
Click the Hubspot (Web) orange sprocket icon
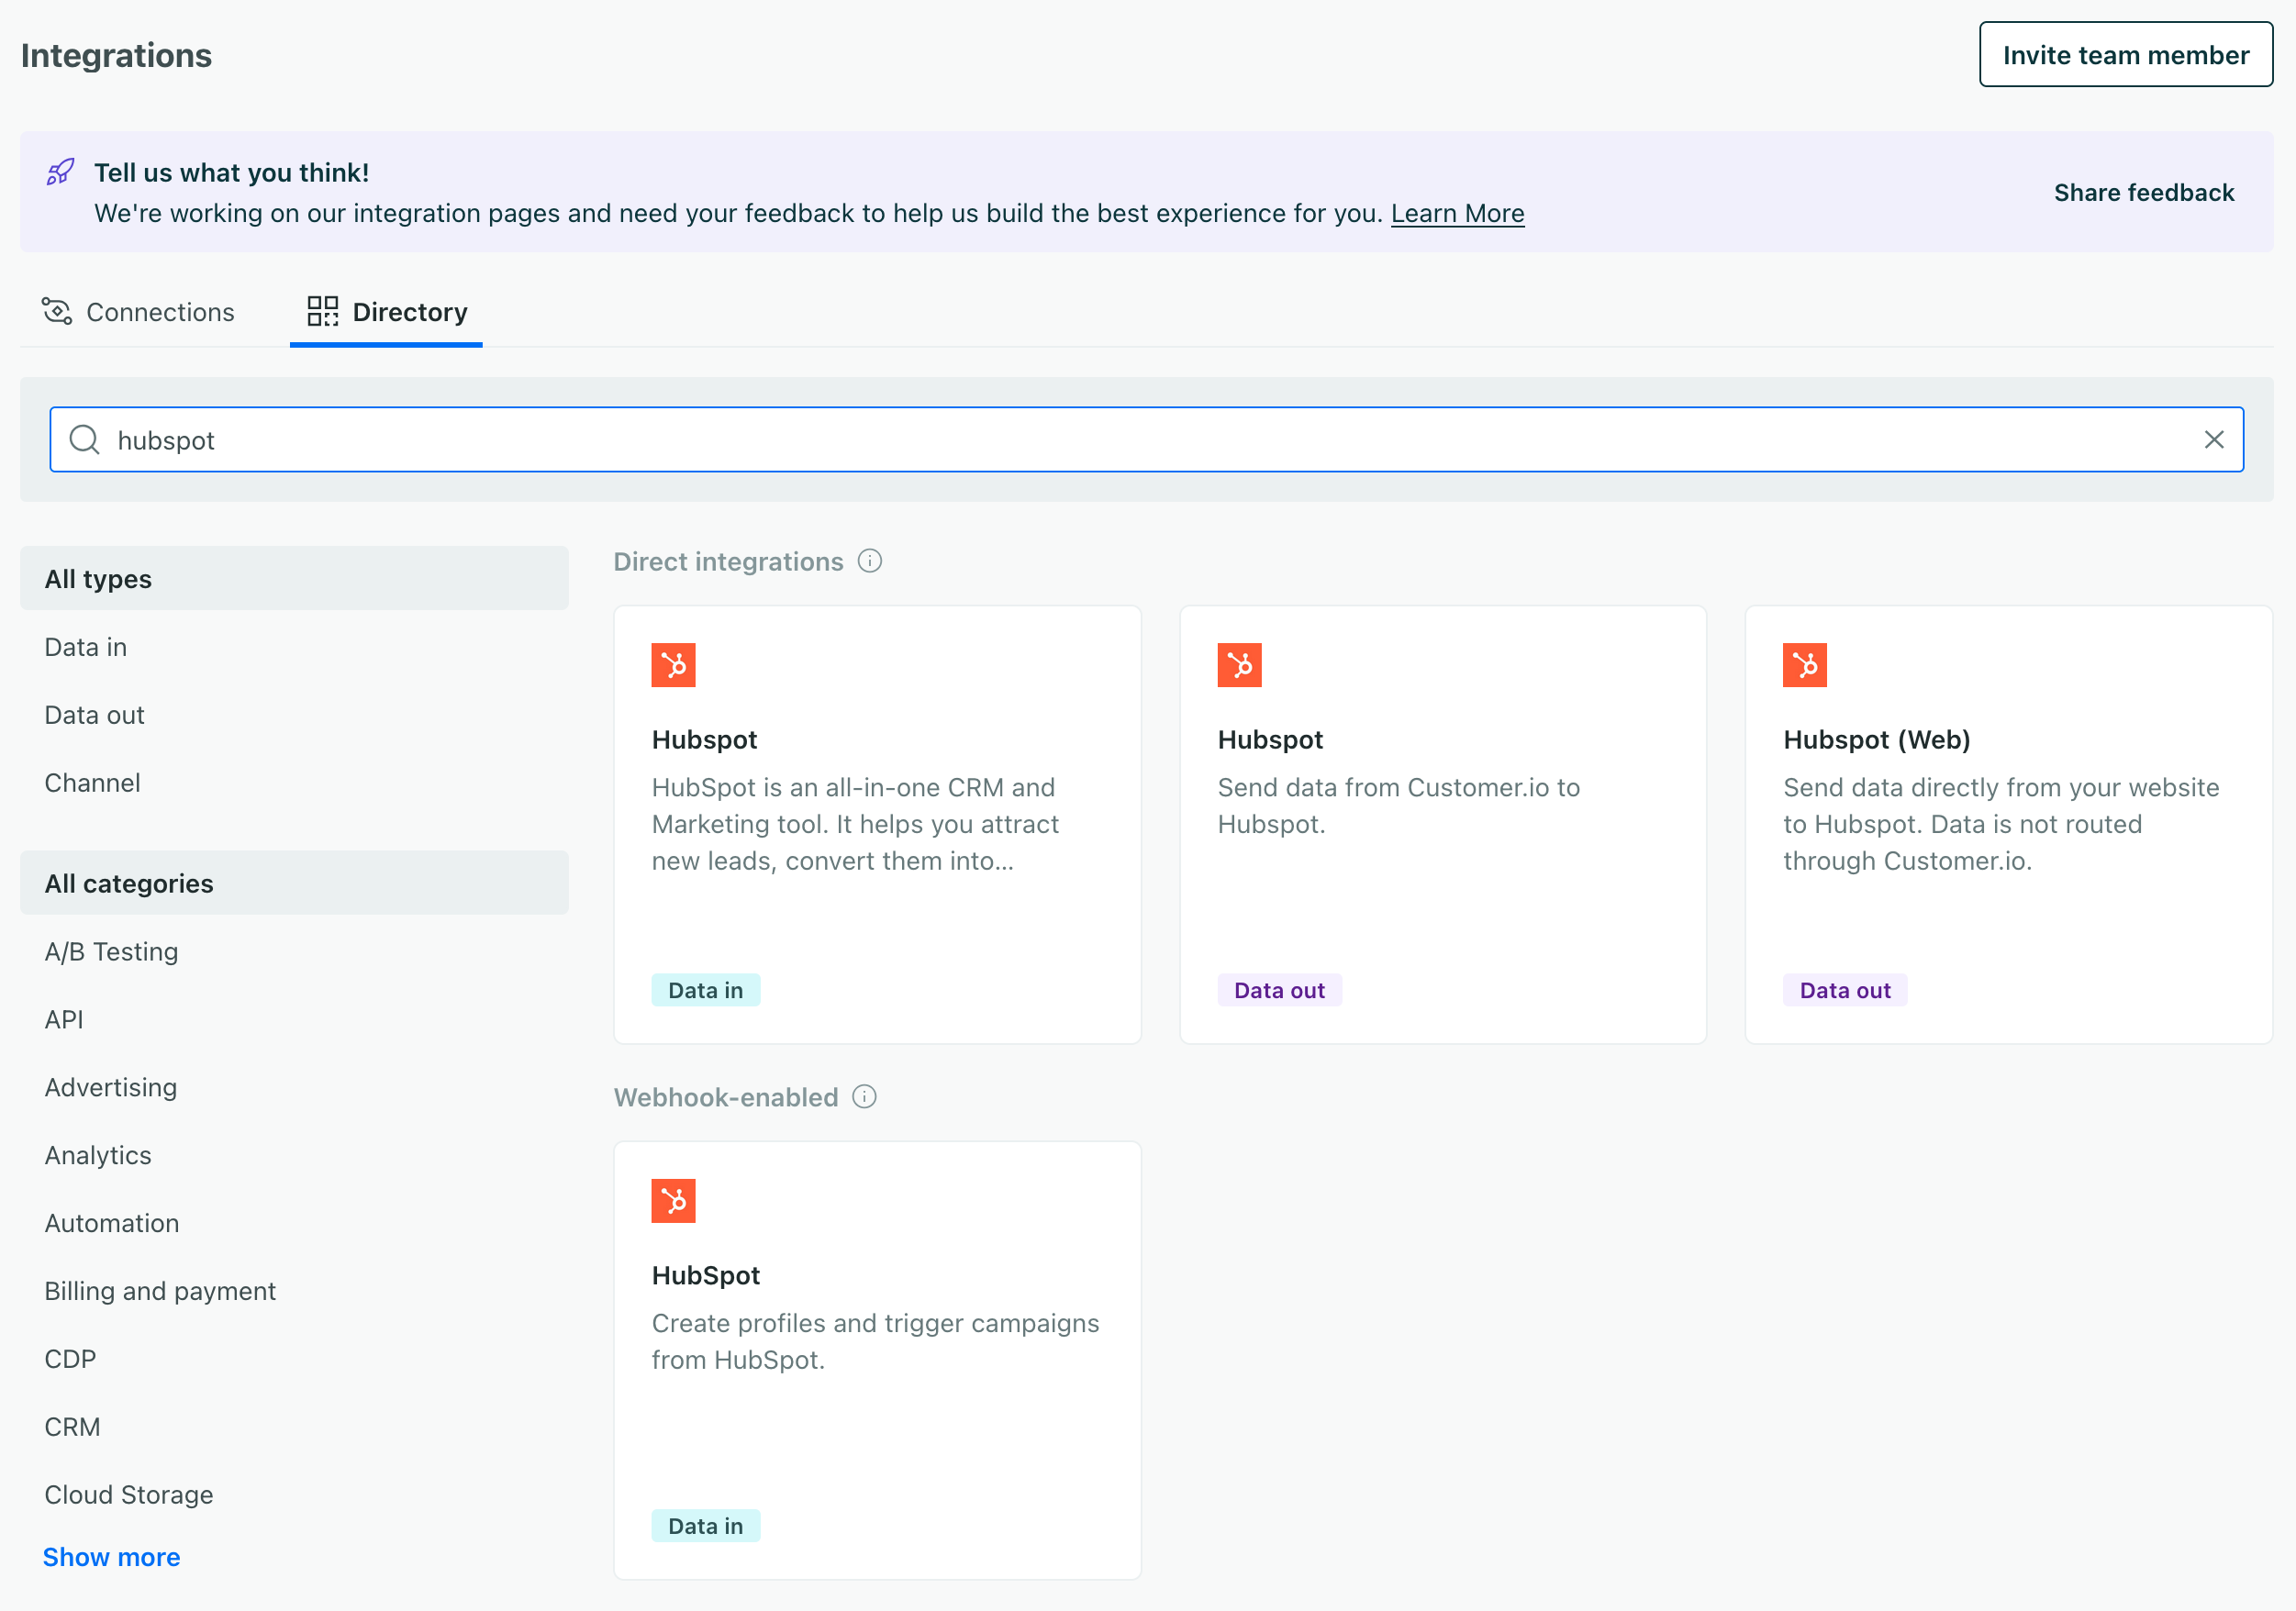1804,664
